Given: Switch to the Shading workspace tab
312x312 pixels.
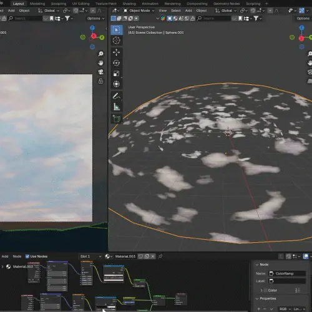Looking at the screenshot, I should [129, 4].
